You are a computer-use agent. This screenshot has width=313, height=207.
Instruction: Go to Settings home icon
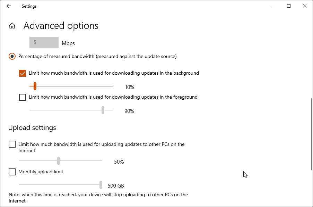pos(12,26)
